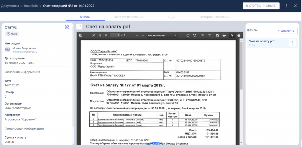Edit the document status with pencil icon
302x147 pixels.
click(67, 27)
